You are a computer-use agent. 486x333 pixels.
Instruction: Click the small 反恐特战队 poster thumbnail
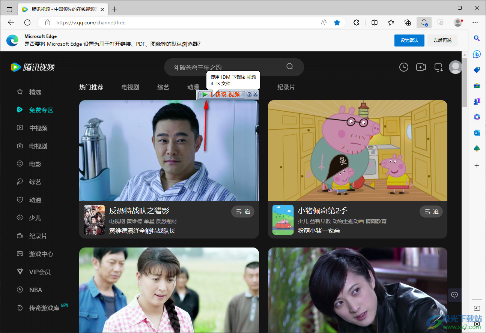[x=94, y=220]
